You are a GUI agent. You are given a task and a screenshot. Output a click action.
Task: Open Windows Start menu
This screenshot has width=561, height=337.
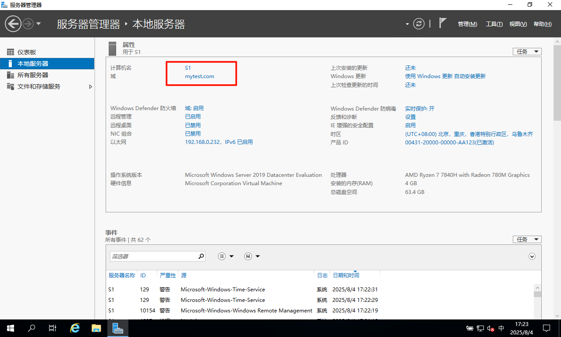click(x=11, y=328)
